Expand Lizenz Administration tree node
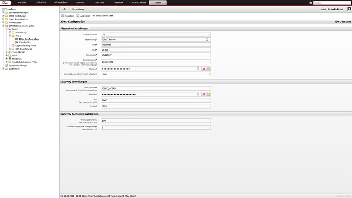352x198 pixels. pos(3,19)
